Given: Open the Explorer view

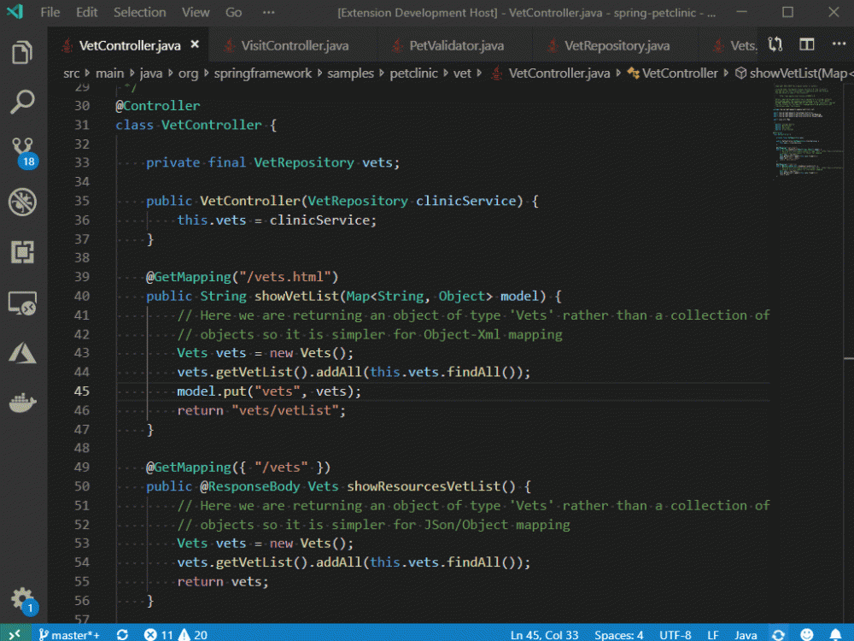Looking at the screenshot, I should (x=23, y=51).
